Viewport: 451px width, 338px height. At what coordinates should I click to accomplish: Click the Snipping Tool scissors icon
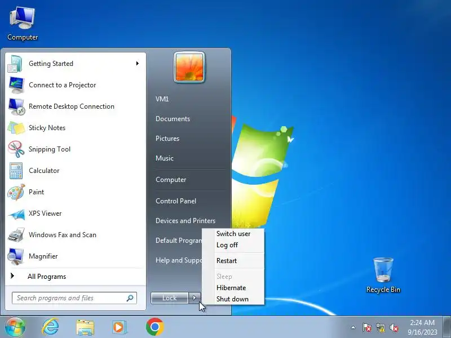coord(16,149)
